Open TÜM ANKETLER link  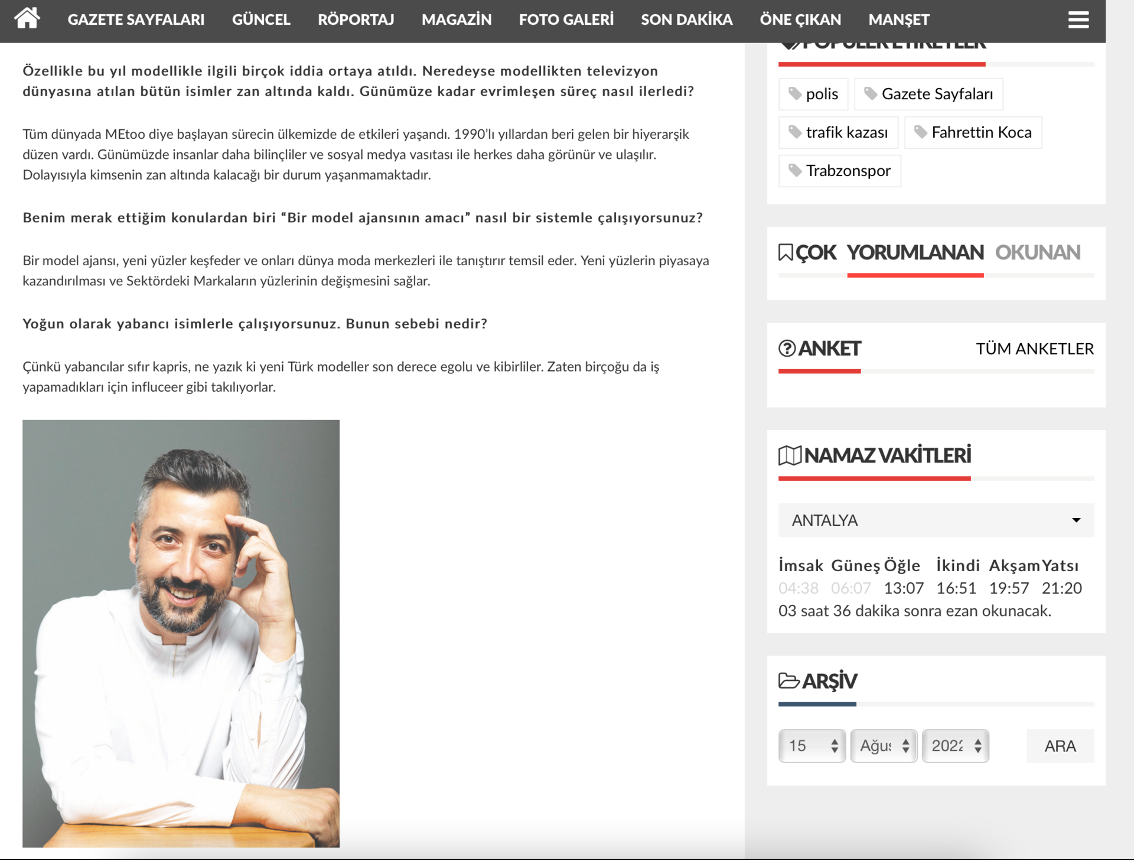(x=1035, y=348)
